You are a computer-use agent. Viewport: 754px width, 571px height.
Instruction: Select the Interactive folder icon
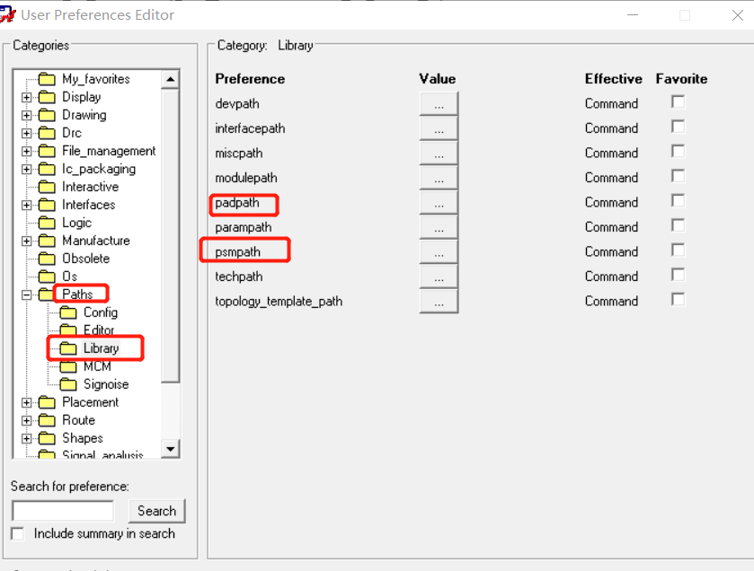coord(47,187)
